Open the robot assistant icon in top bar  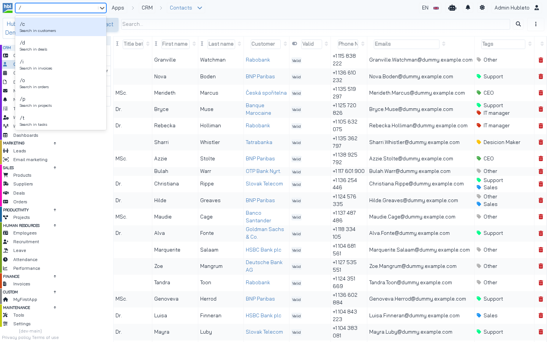point(452,8)
